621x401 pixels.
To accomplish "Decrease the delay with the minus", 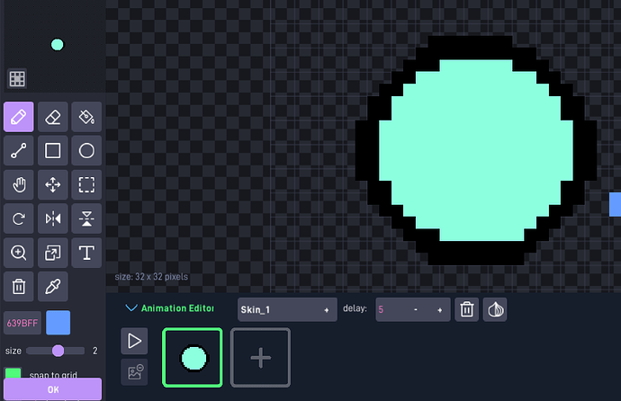I will tap(416, 309).
